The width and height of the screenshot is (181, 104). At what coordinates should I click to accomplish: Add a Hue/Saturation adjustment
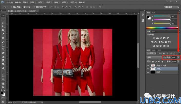click(152, 42)
